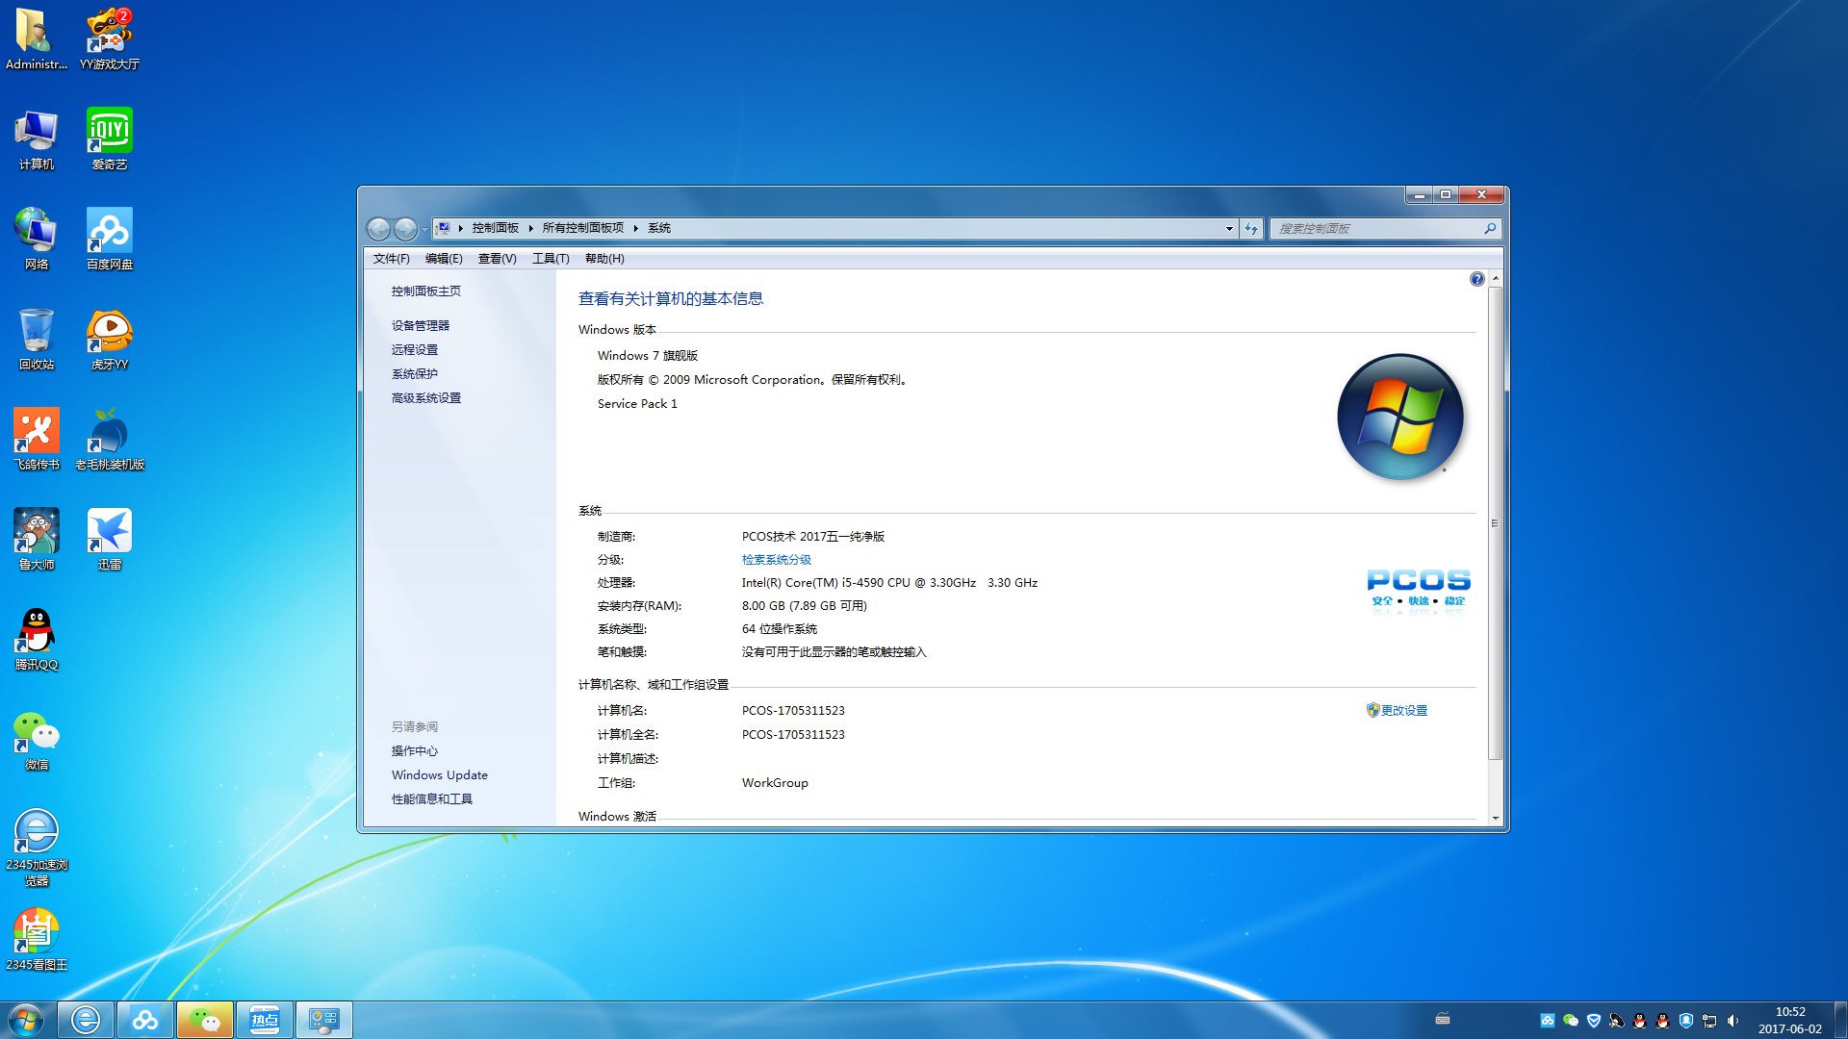Screen dimensions: 1848x1039
Task: Launch the 微信 desktop shortcut
Action: (x=36, y=739)
